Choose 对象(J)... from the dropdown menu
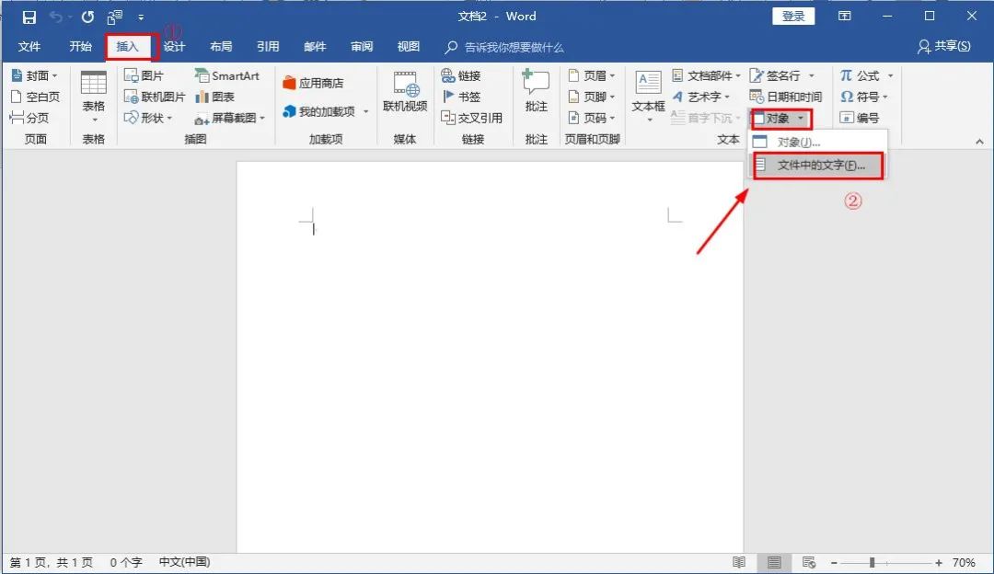This screenshot has width=994, height=574. click(x=818, y=143)
